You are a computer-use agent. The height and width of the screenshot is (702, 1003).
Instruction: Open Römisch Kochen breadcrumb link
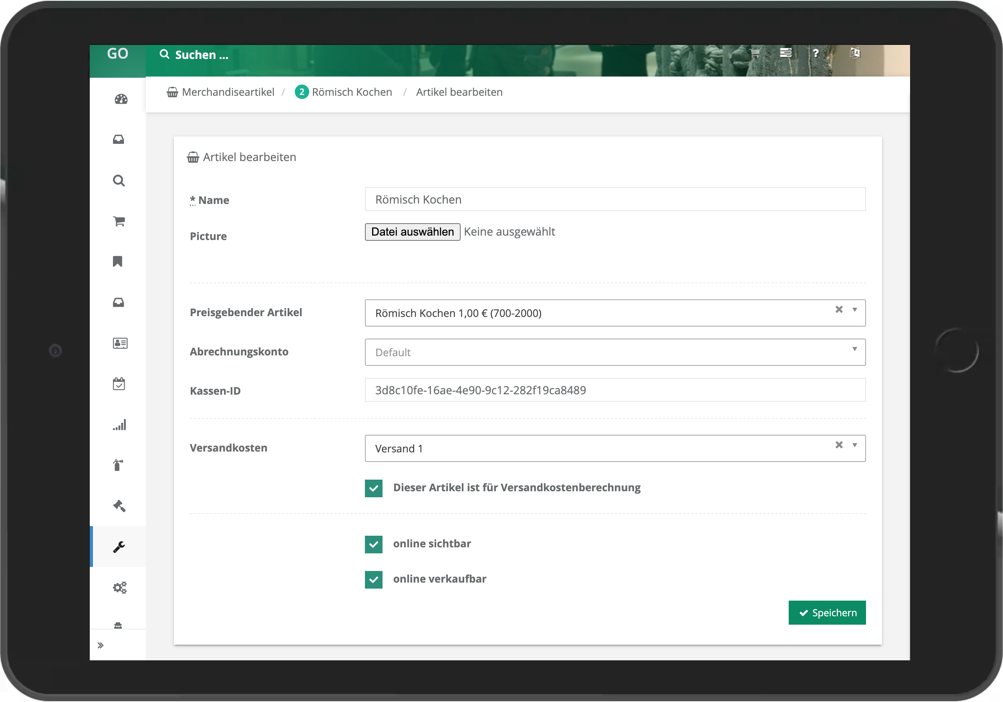(x=352, y=92)
